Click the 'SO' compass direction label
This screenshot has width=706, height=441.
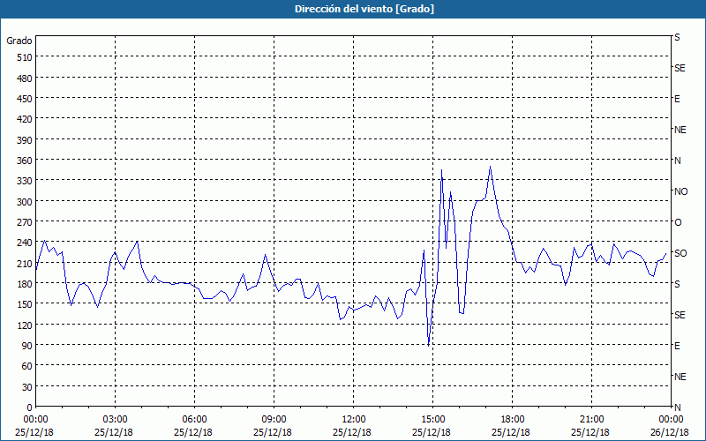(x=680, y=253)
